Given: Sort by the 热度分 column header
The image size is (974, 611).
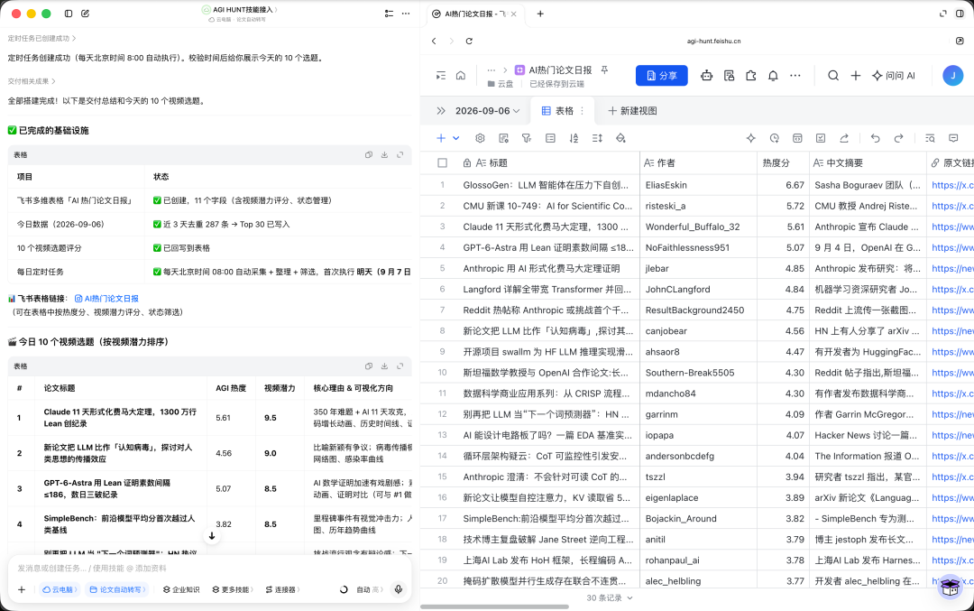Looking at the screenshot, I should pos(783,162).
